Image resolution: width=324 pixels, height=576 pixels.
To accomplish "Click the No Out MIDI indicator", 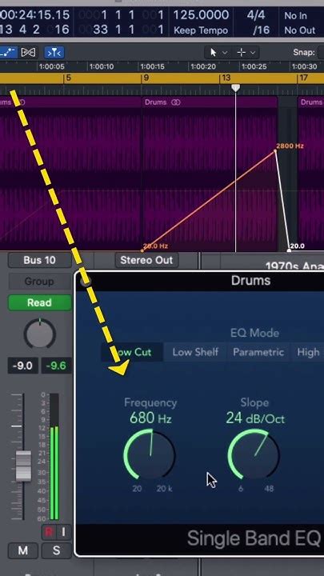I will coord(300,30).
